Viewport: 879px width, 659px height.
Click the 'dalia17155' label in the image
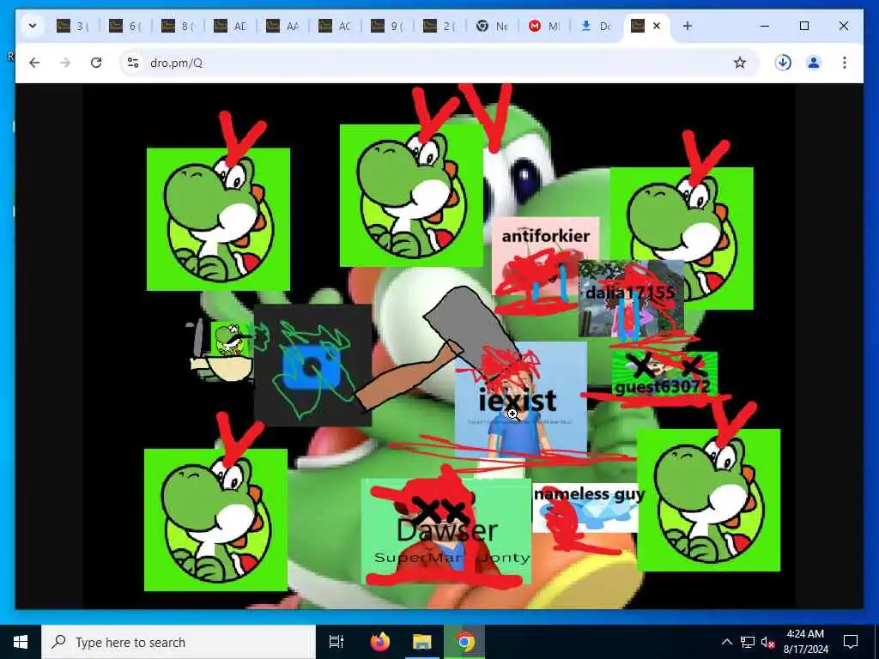pos(630,293)
